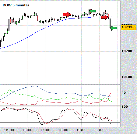The height and width of the screenshot is (134, 137).
Task: Click the 10100 price axis label
Action: click(x=127, y=77)
